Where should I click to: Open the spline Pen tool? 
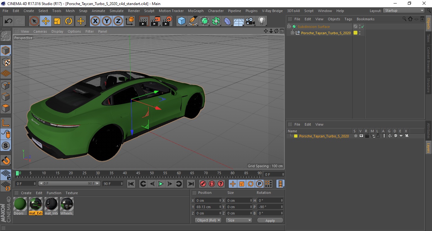click(193, 21)
